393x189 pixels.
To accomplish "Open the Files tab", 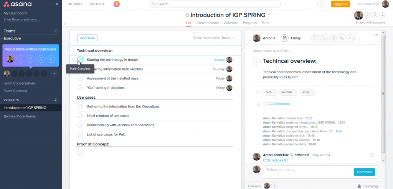I will click(266, 23).
